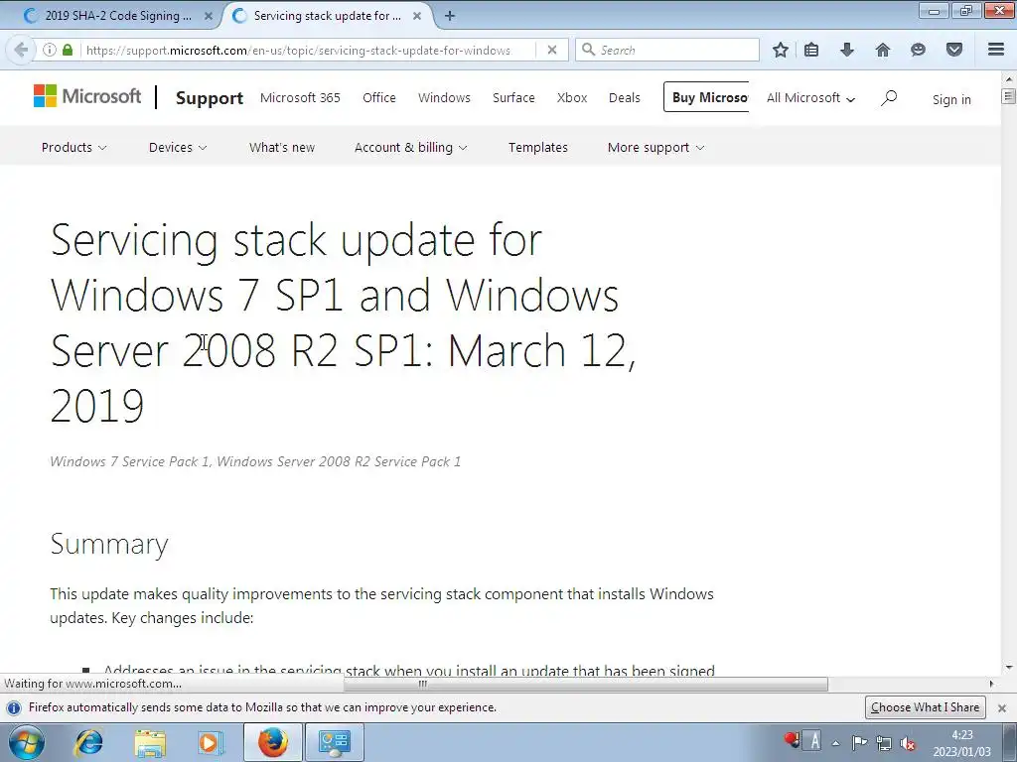Expand the Products dropdown
This screenshot has height=762, width=1017.
[73, 147]
